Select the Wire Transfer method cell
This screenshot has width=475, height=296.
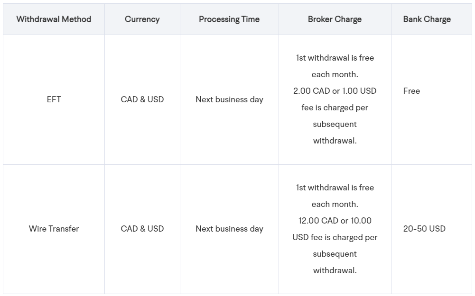pyautogui.click(x=54, y=229)
